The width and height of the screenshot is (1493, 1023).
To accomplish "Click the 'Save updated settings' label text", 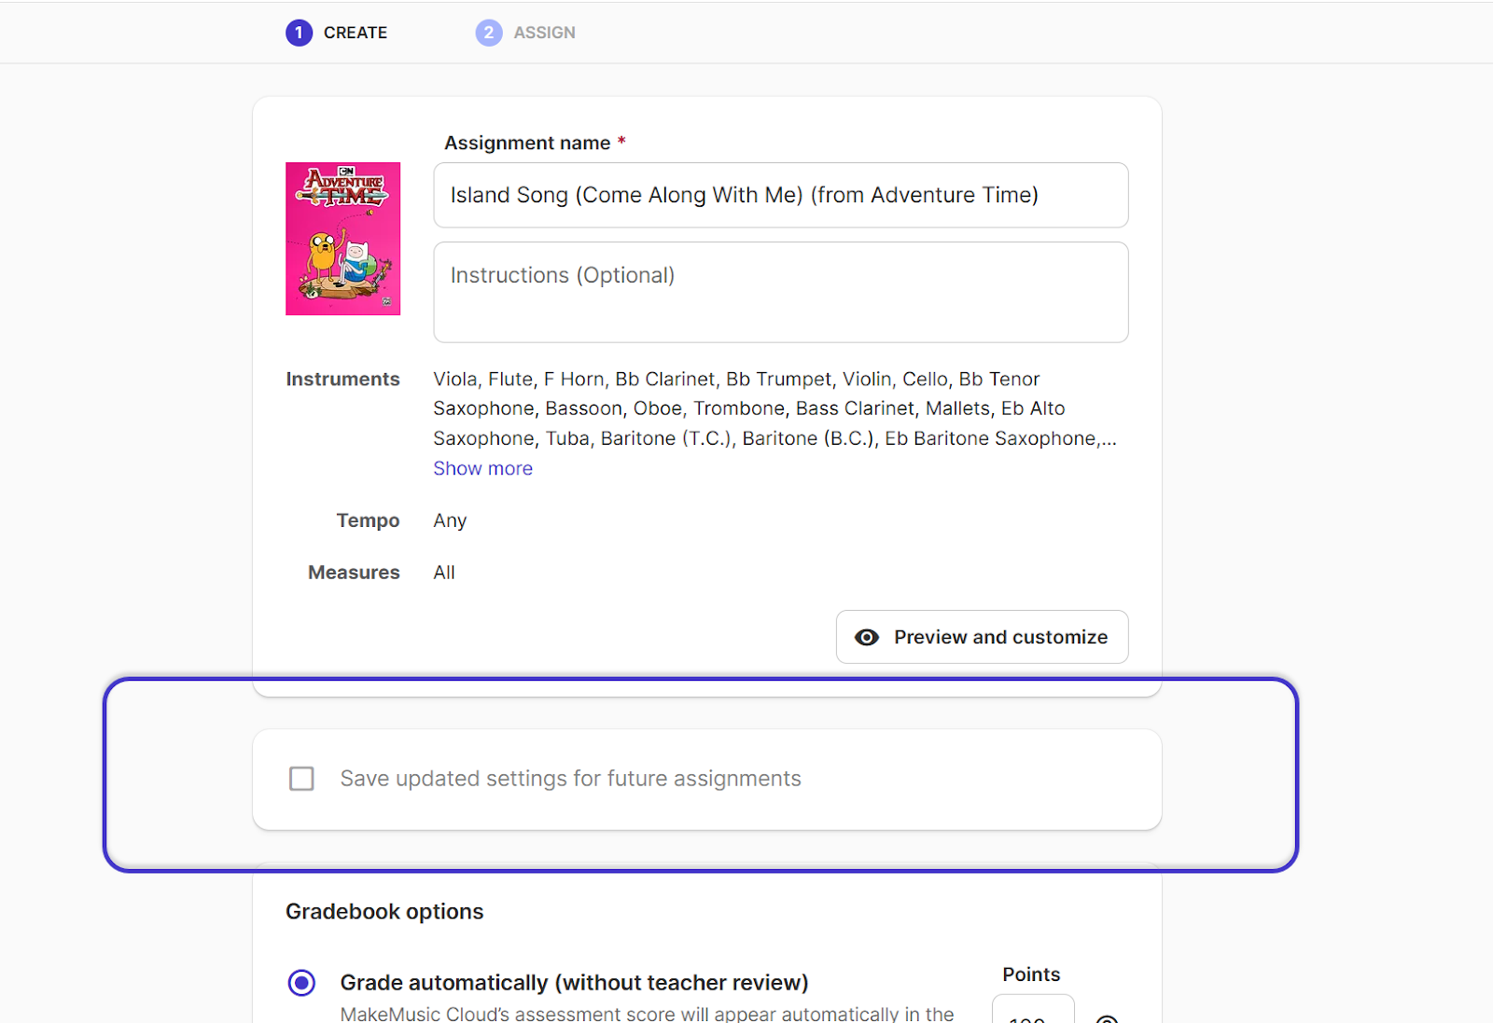I will coord(570,779).
